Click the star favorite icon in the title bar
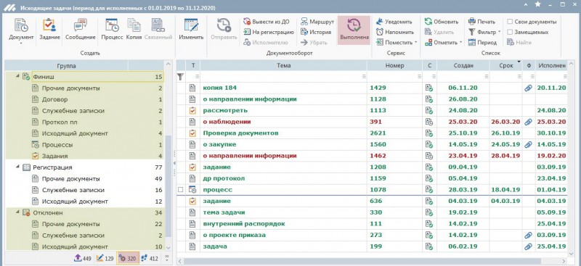Viewport: 581px width, 266px height. click(538, 4)
